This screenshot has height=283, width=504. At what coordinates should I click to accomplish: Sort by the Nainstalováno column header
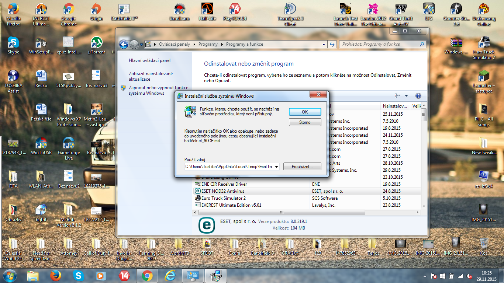click(x=396, y=106)
